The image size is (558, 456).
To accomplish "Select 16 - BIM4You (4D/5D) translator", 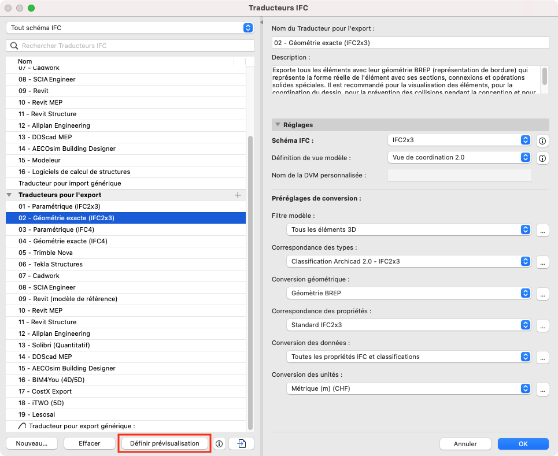I will coord(125,380).
